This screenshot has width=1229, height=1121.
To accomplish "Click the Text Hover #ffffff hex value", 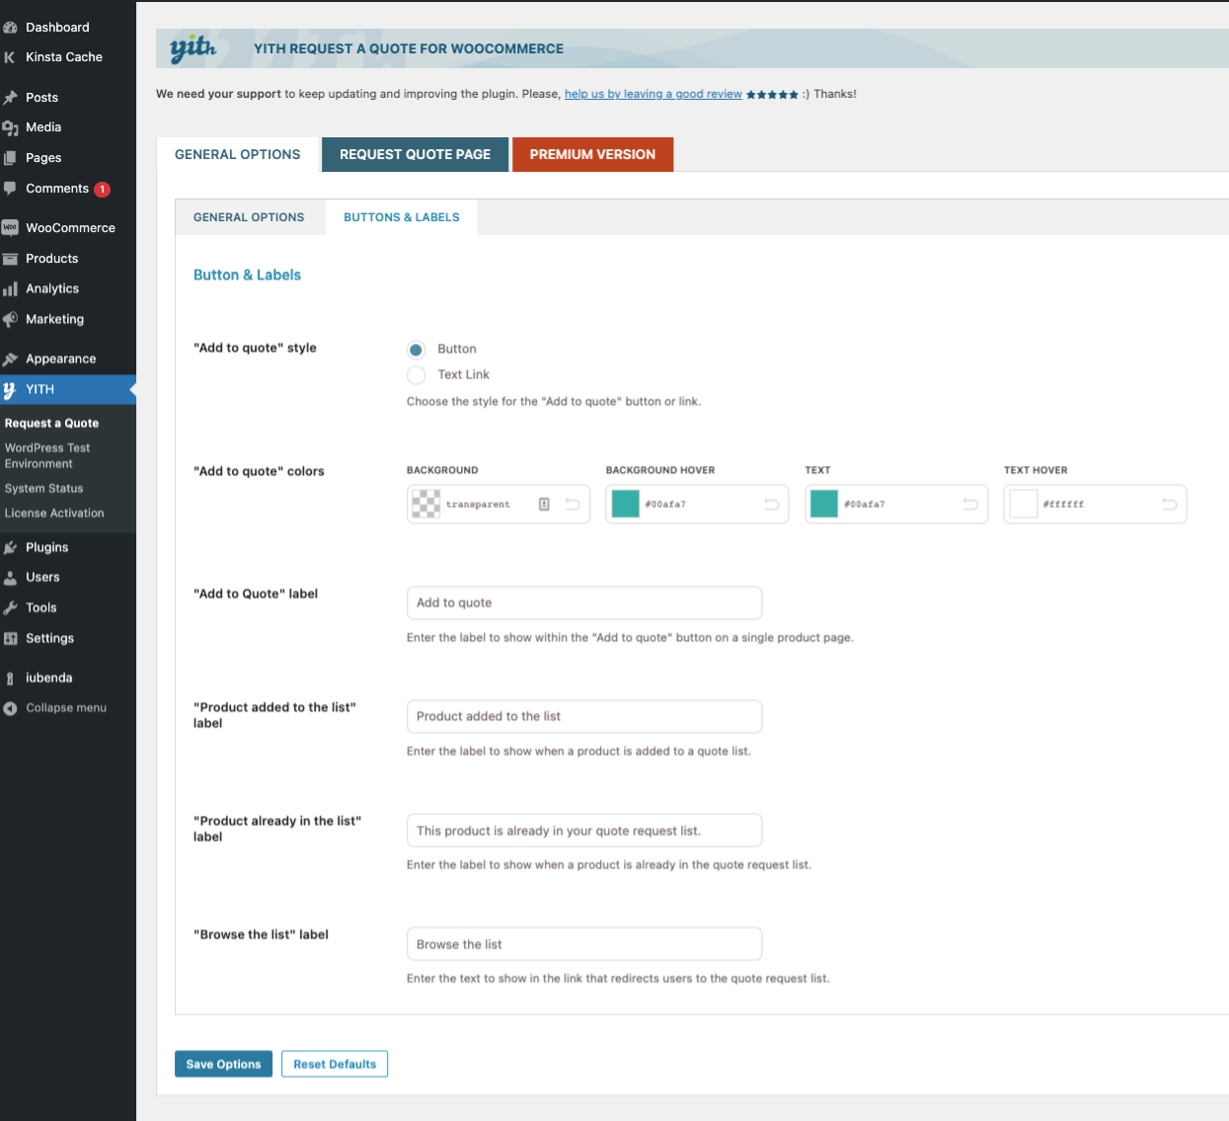I will (x=1063, y=505).
